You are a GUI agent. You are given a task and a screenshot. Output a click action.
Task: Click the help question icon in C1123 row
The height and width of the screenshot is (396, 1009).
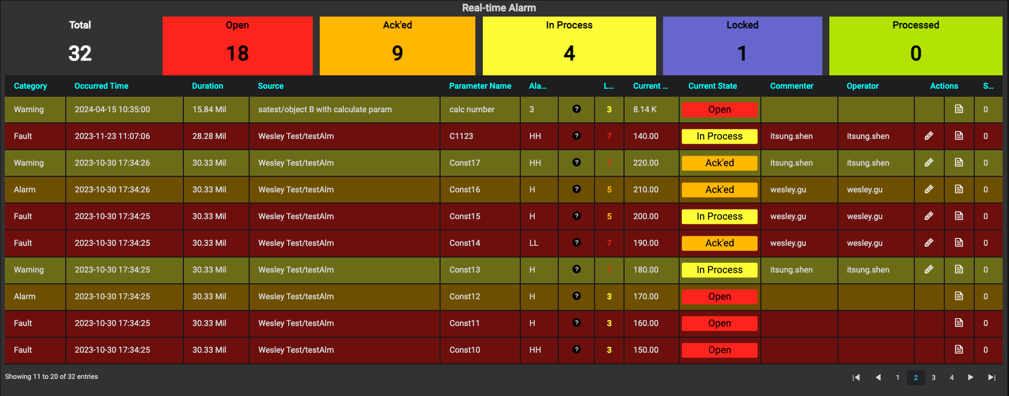(x=576, y=136)
